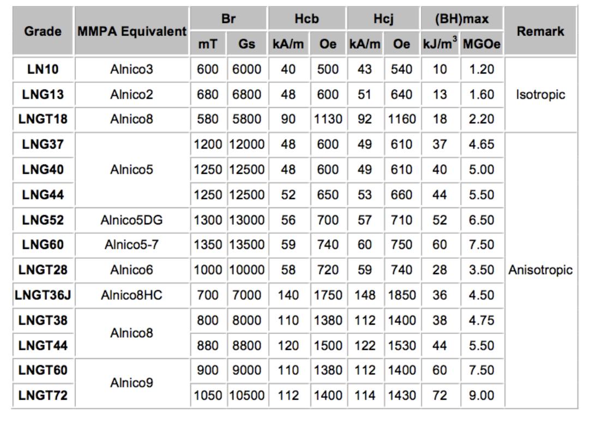This screenshot has height=426, width=596.
Task: Click the 9.00 MGOe value cell
Action: (481, 395)
